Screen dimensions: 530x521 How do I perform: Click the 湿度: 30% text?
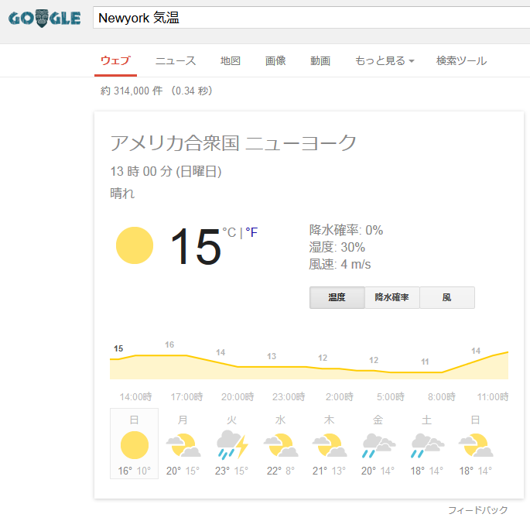pyautogui.click(x=337, y=247)
